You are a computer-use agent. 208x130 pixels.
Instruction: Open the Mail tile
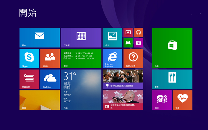click(40, 38)
